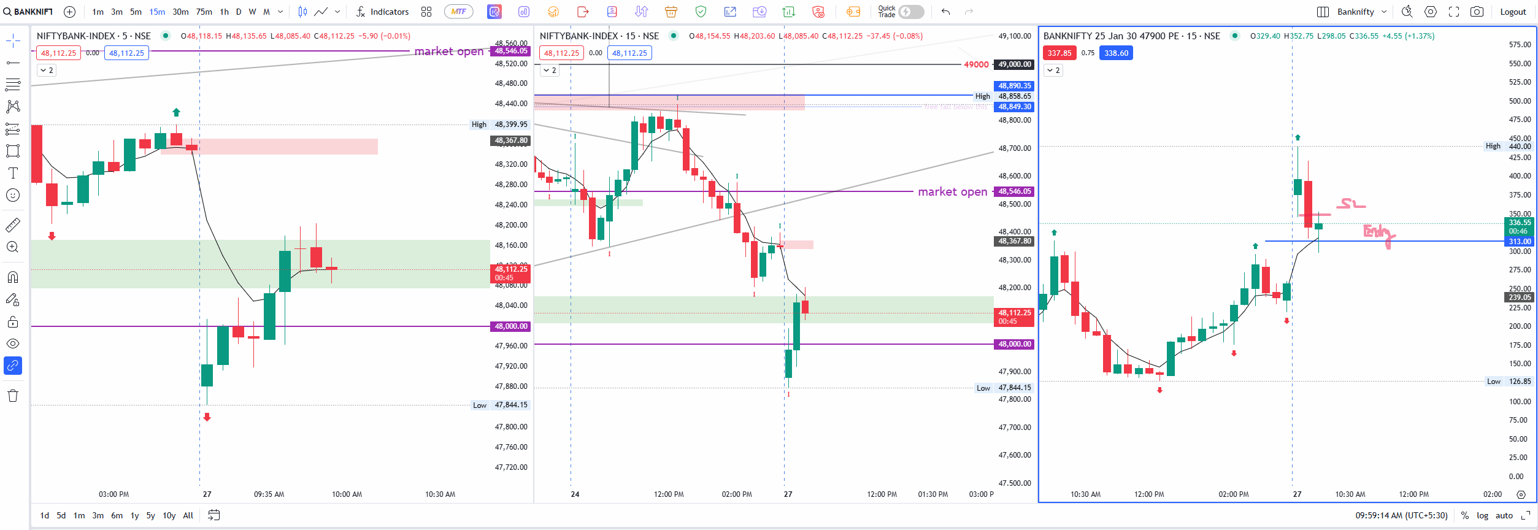This screenshot has width=1538, height=530.
Task: Redo the chart action
Action: [x=969, y=12]
